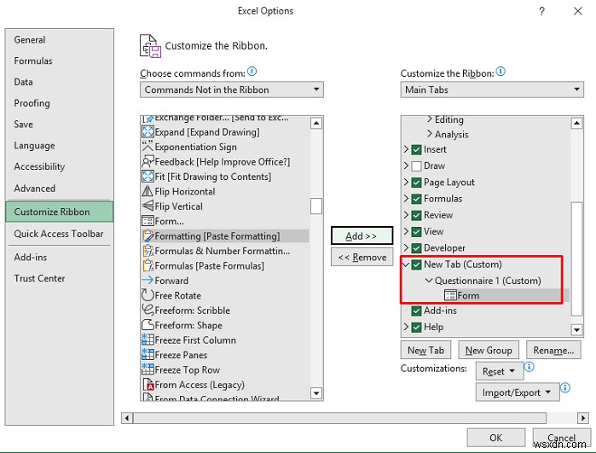
Task: Click info icon next to Import/Export
Action: tap(565, 387)
